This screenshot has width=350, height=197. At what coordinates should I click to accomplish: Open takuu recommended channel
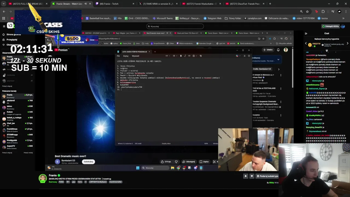pyautogui.click(x=17, y=107)
